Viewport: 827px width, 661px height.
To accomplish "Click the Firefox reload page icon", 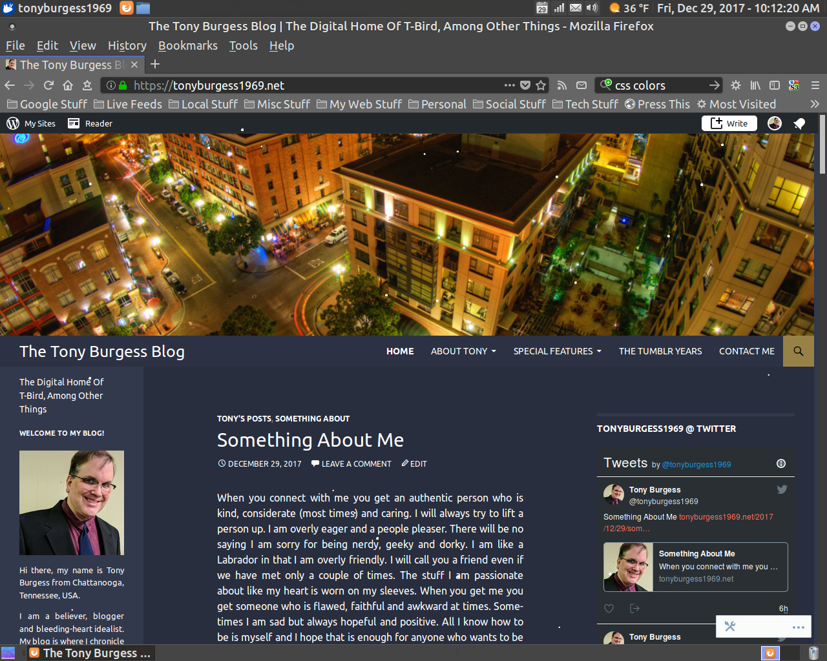I will click(x=48, y=85).
